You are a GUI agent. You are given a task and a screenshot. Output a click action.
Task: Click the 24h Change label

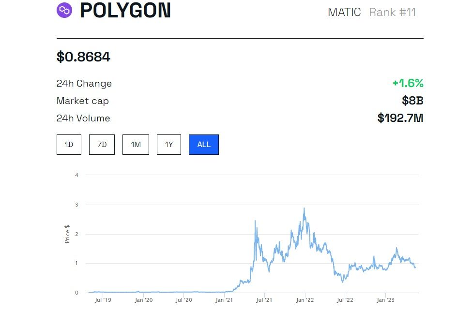(84, 83)
